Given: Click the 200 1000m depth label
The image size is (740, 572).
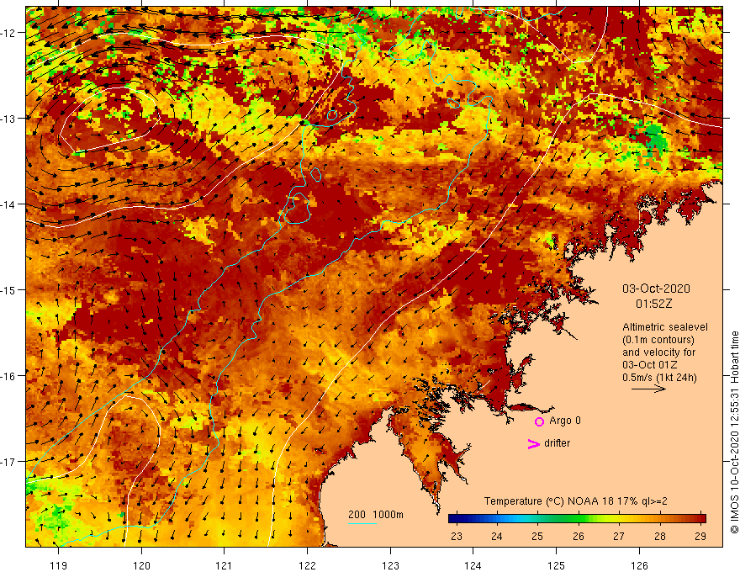Looking at the screenshot, I should (376, 515).
